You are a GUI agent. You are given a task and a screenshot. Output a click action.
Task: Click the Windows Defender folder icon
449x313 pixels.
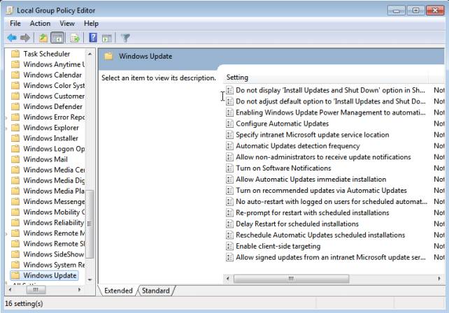pyautogui.click(x=15, y=106)
